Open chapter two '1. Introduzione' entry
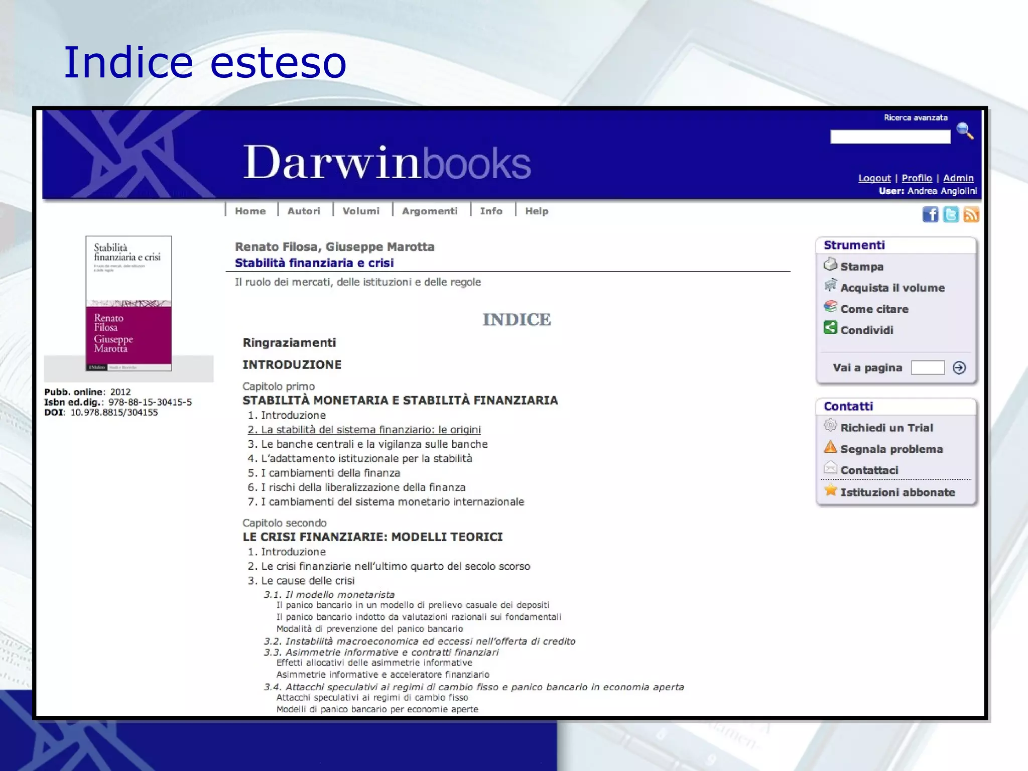This screenshot has height=771, width=1028. [x=287, y=552]
